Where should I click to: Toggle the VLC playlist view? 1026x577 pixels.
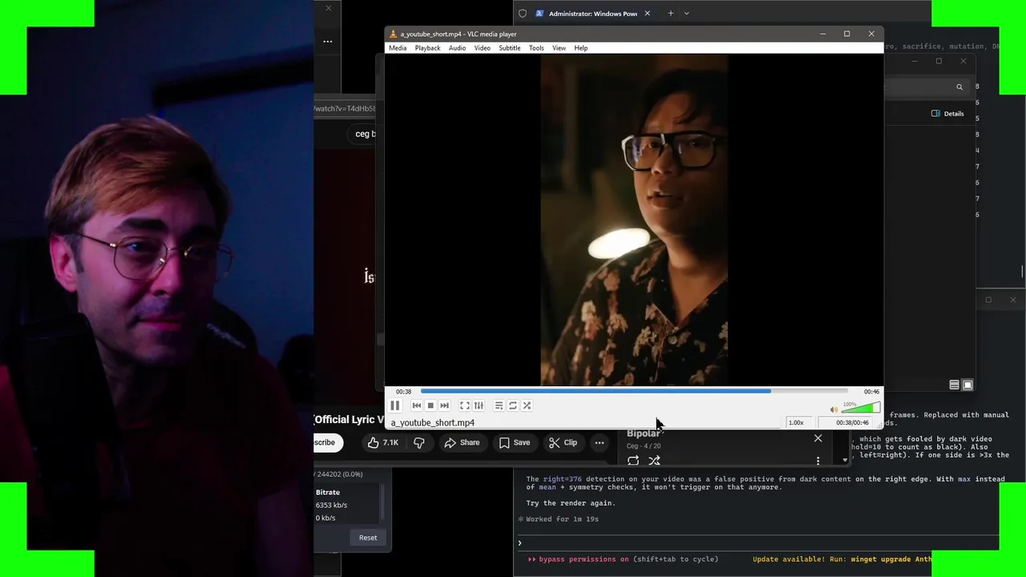tap(499, 406)
